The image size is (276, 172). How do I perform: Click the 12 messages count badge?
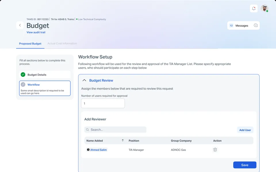(x=231, y=26)
